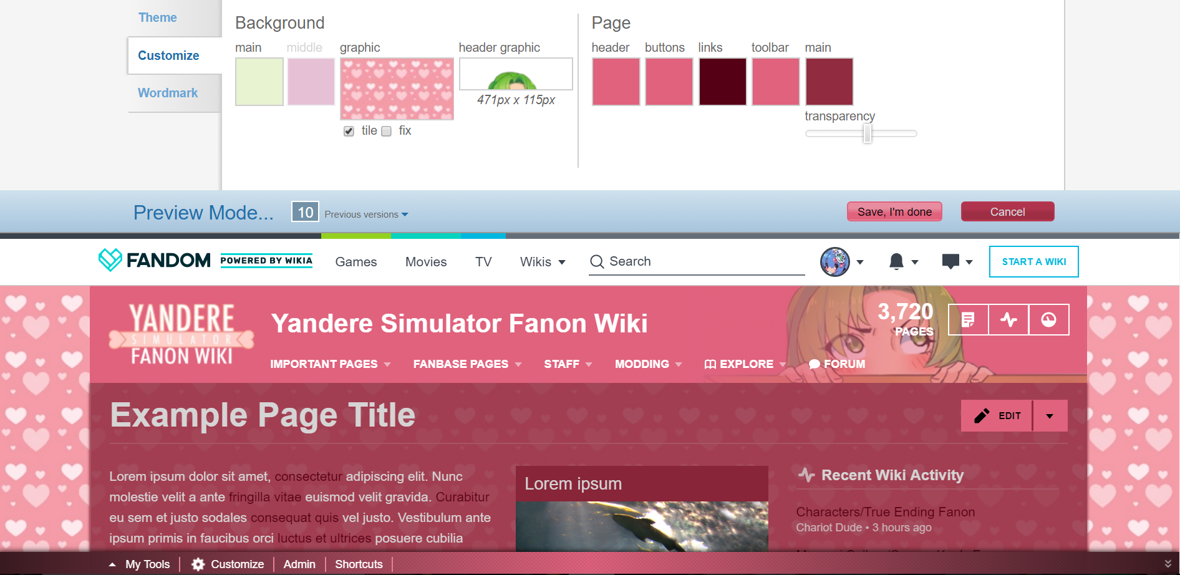Screen dimensions: 1180x575
Task: Open the TV menu link
Action: click(x=483, y=262)
